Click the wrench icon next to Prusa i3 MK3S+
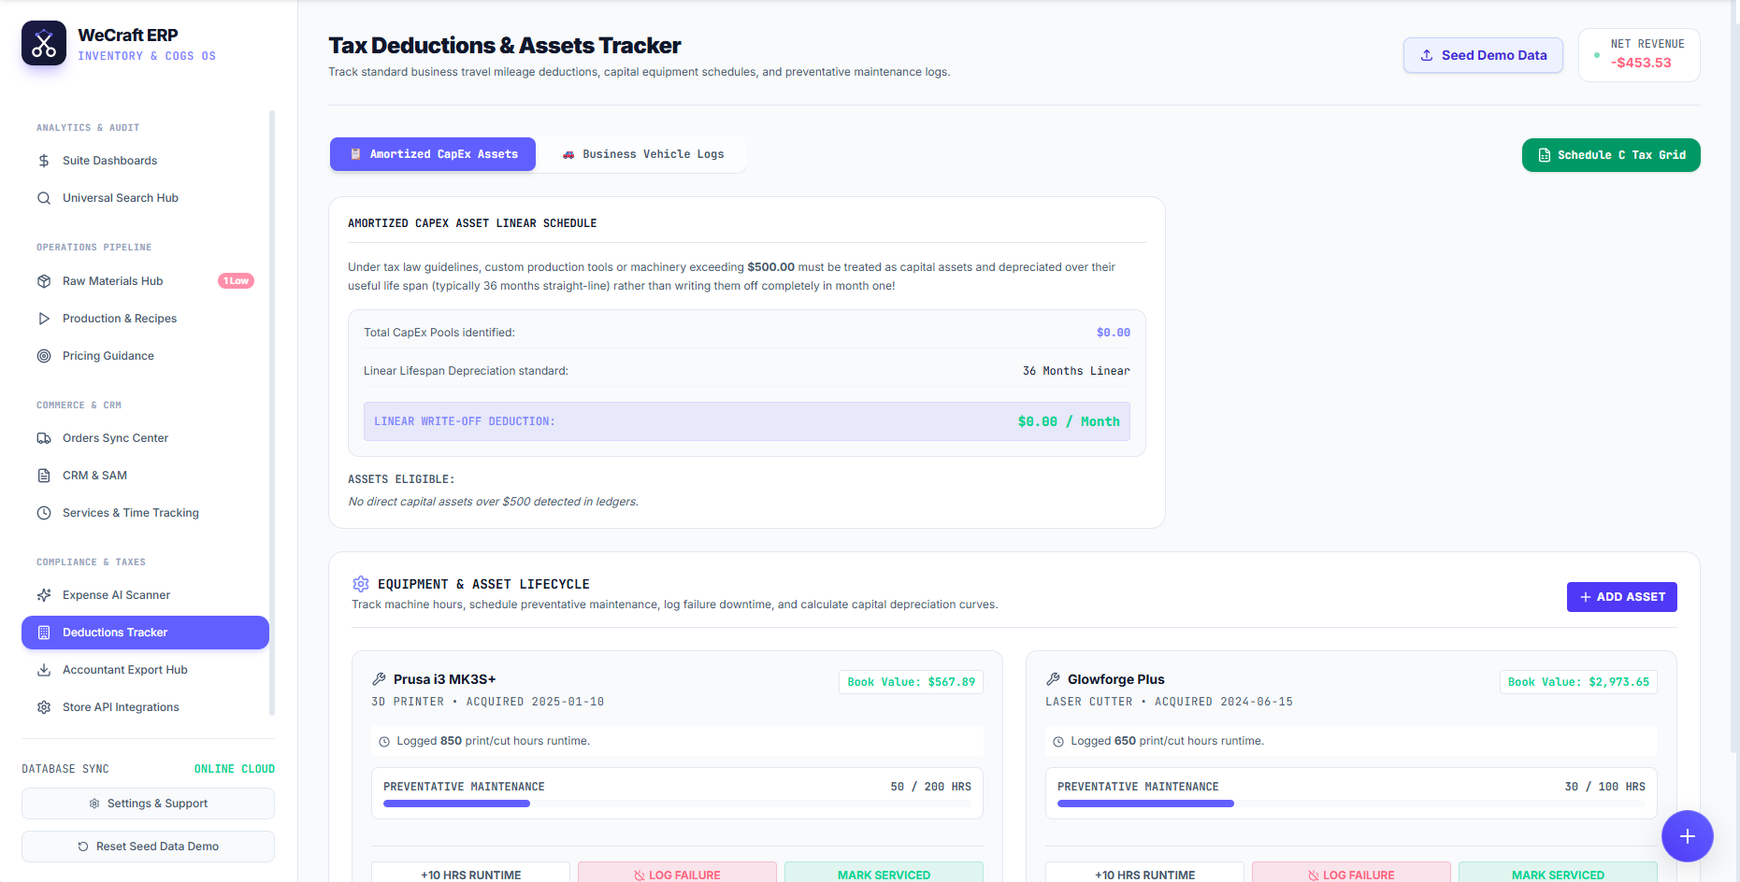The width and height of the screenshot is (1740, 882). click(379, 679)
